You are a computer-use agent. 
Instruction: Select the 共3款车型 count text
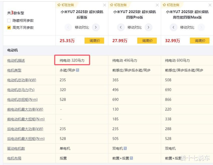(16, 13)
